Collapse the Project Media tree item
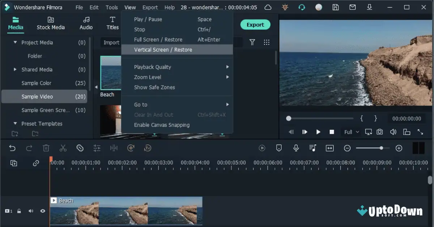Screen dimensions: 434x227 pos(15,42)
